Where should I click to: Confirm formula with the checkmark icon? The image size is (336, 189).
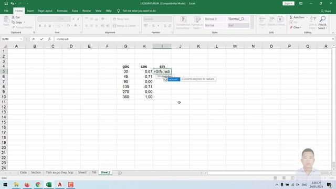pos(41,39)
